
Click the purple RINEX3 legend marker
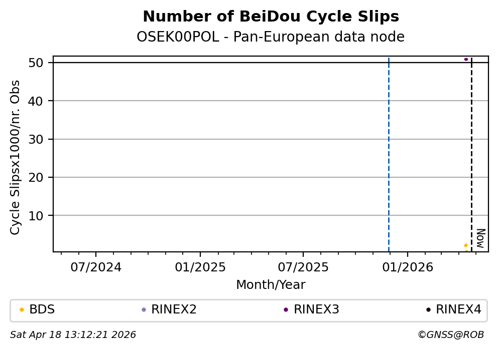(x=286, y=309)
